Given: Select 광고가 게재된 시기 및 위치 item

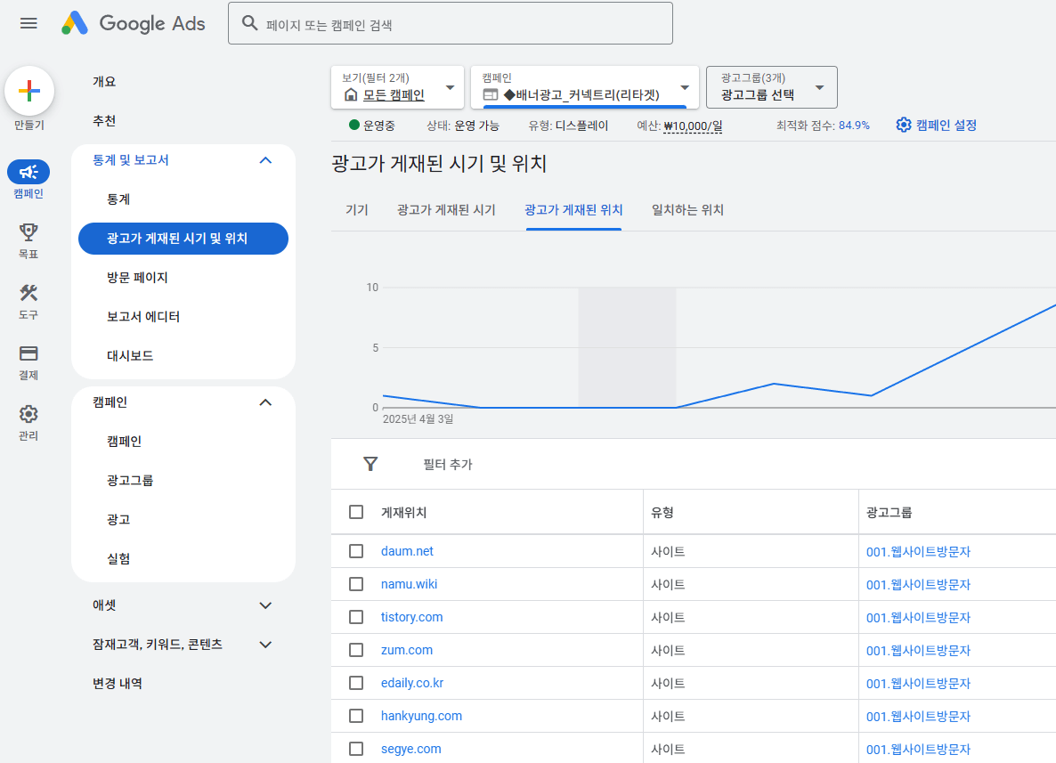Looking at the screenshot, I should click(x=183, y=239).
